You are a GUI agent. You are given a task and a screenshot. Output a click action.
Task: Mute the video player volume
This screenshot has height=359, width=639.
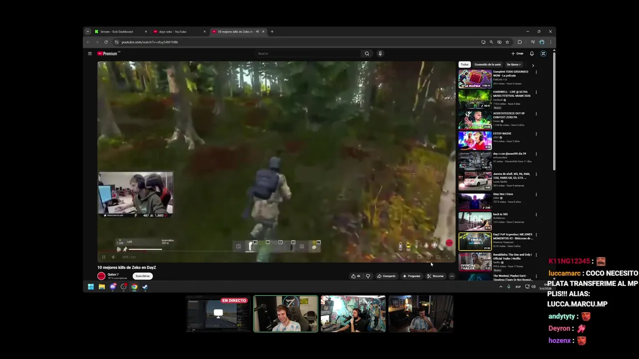(x=113, y=257)
